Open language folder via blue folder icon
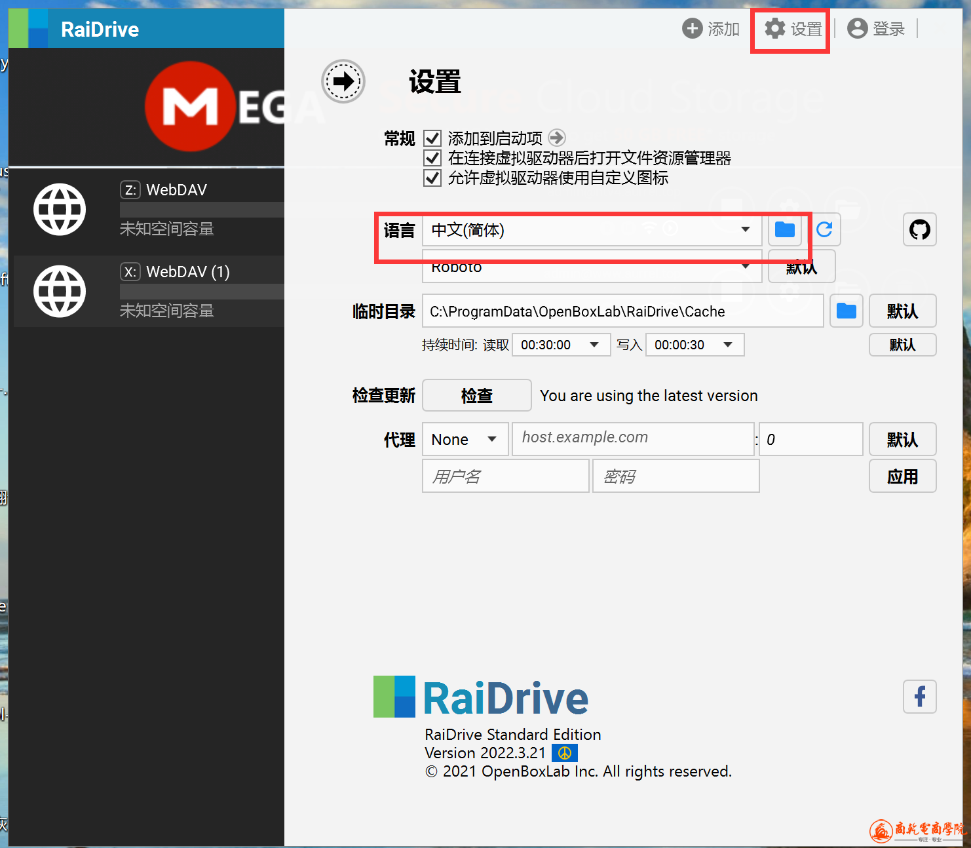This screenshot has height=848, width=971. tap(784, 229)
